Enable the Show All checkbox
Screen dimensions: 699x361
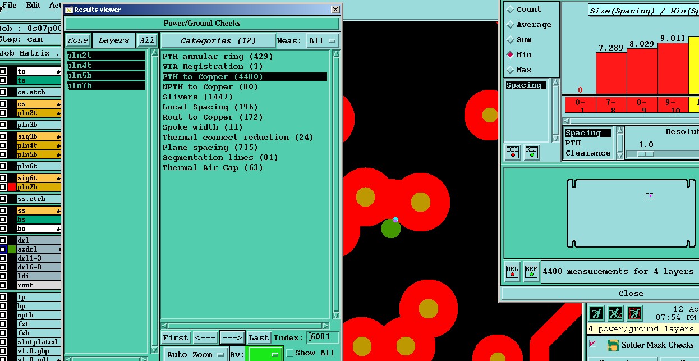(290, 353)
